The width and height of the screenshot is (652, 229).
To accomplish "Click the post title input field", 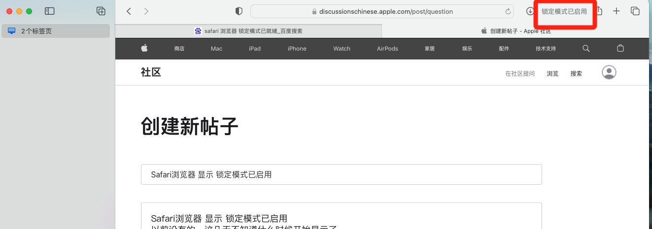I will 341,174.
